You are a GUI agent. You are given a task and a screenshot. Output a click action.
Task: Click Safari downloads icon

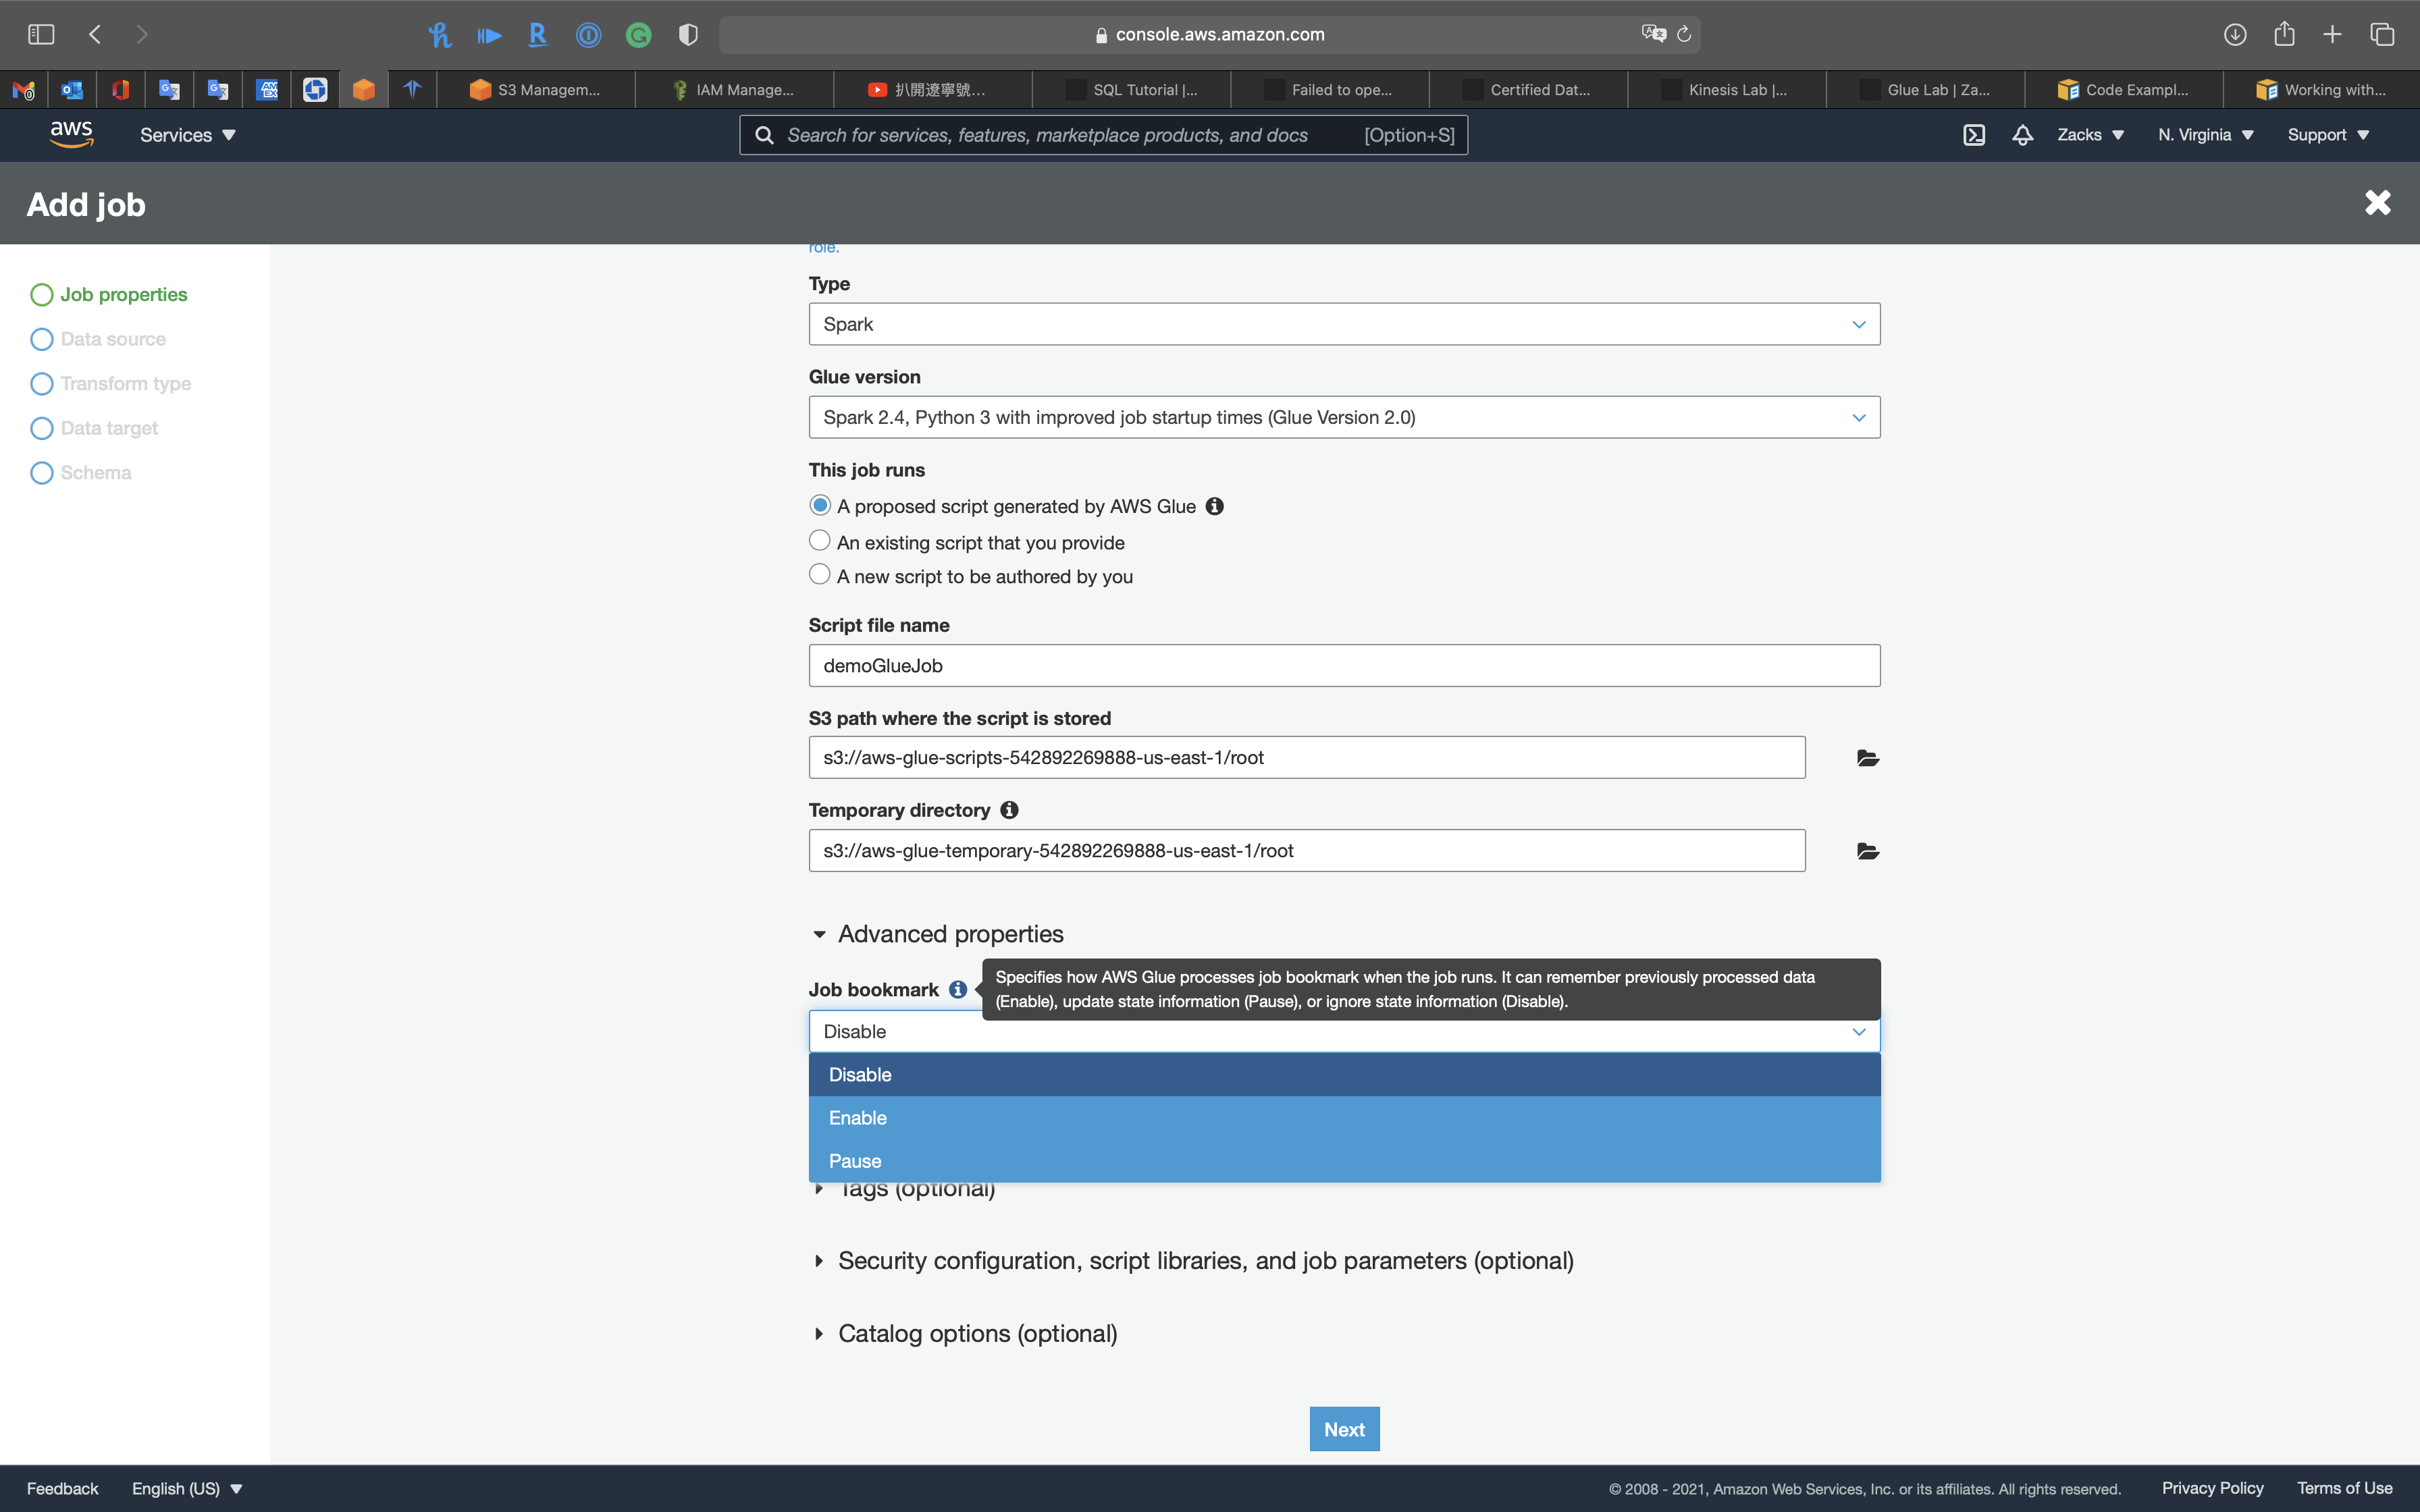2234,35
